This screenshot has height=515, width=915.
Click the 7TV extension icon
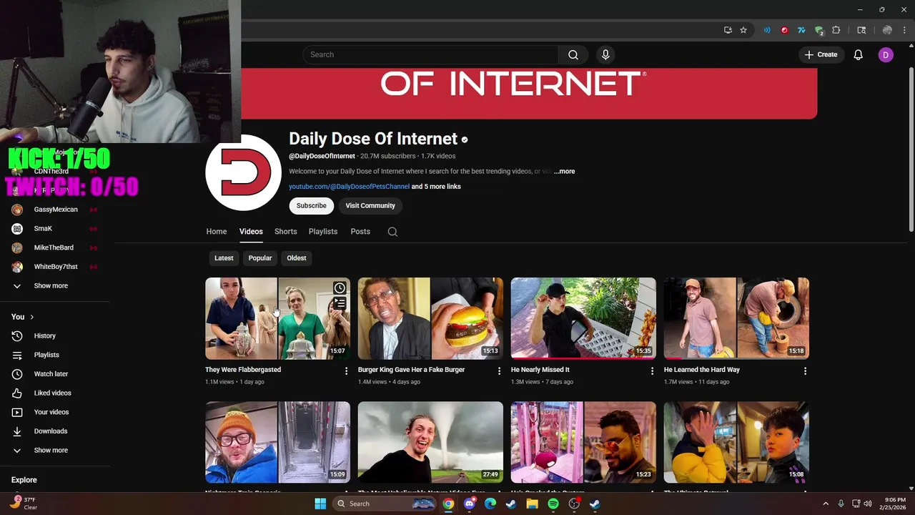pos(801,30)
